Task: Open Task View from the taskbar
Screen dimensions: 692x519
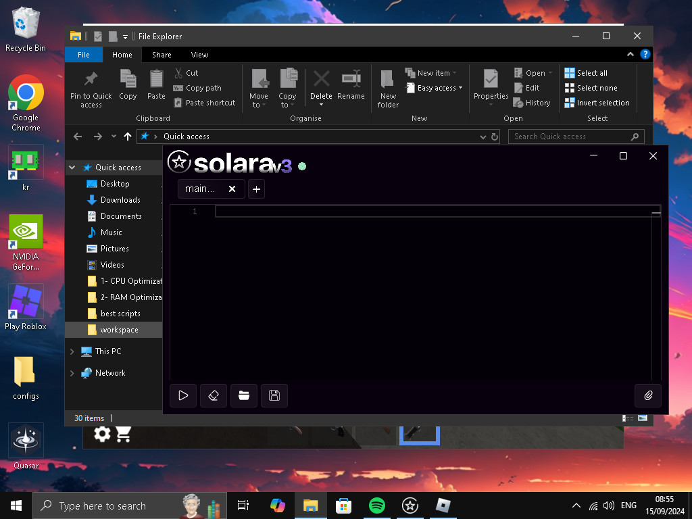Action: pos(243,505)
